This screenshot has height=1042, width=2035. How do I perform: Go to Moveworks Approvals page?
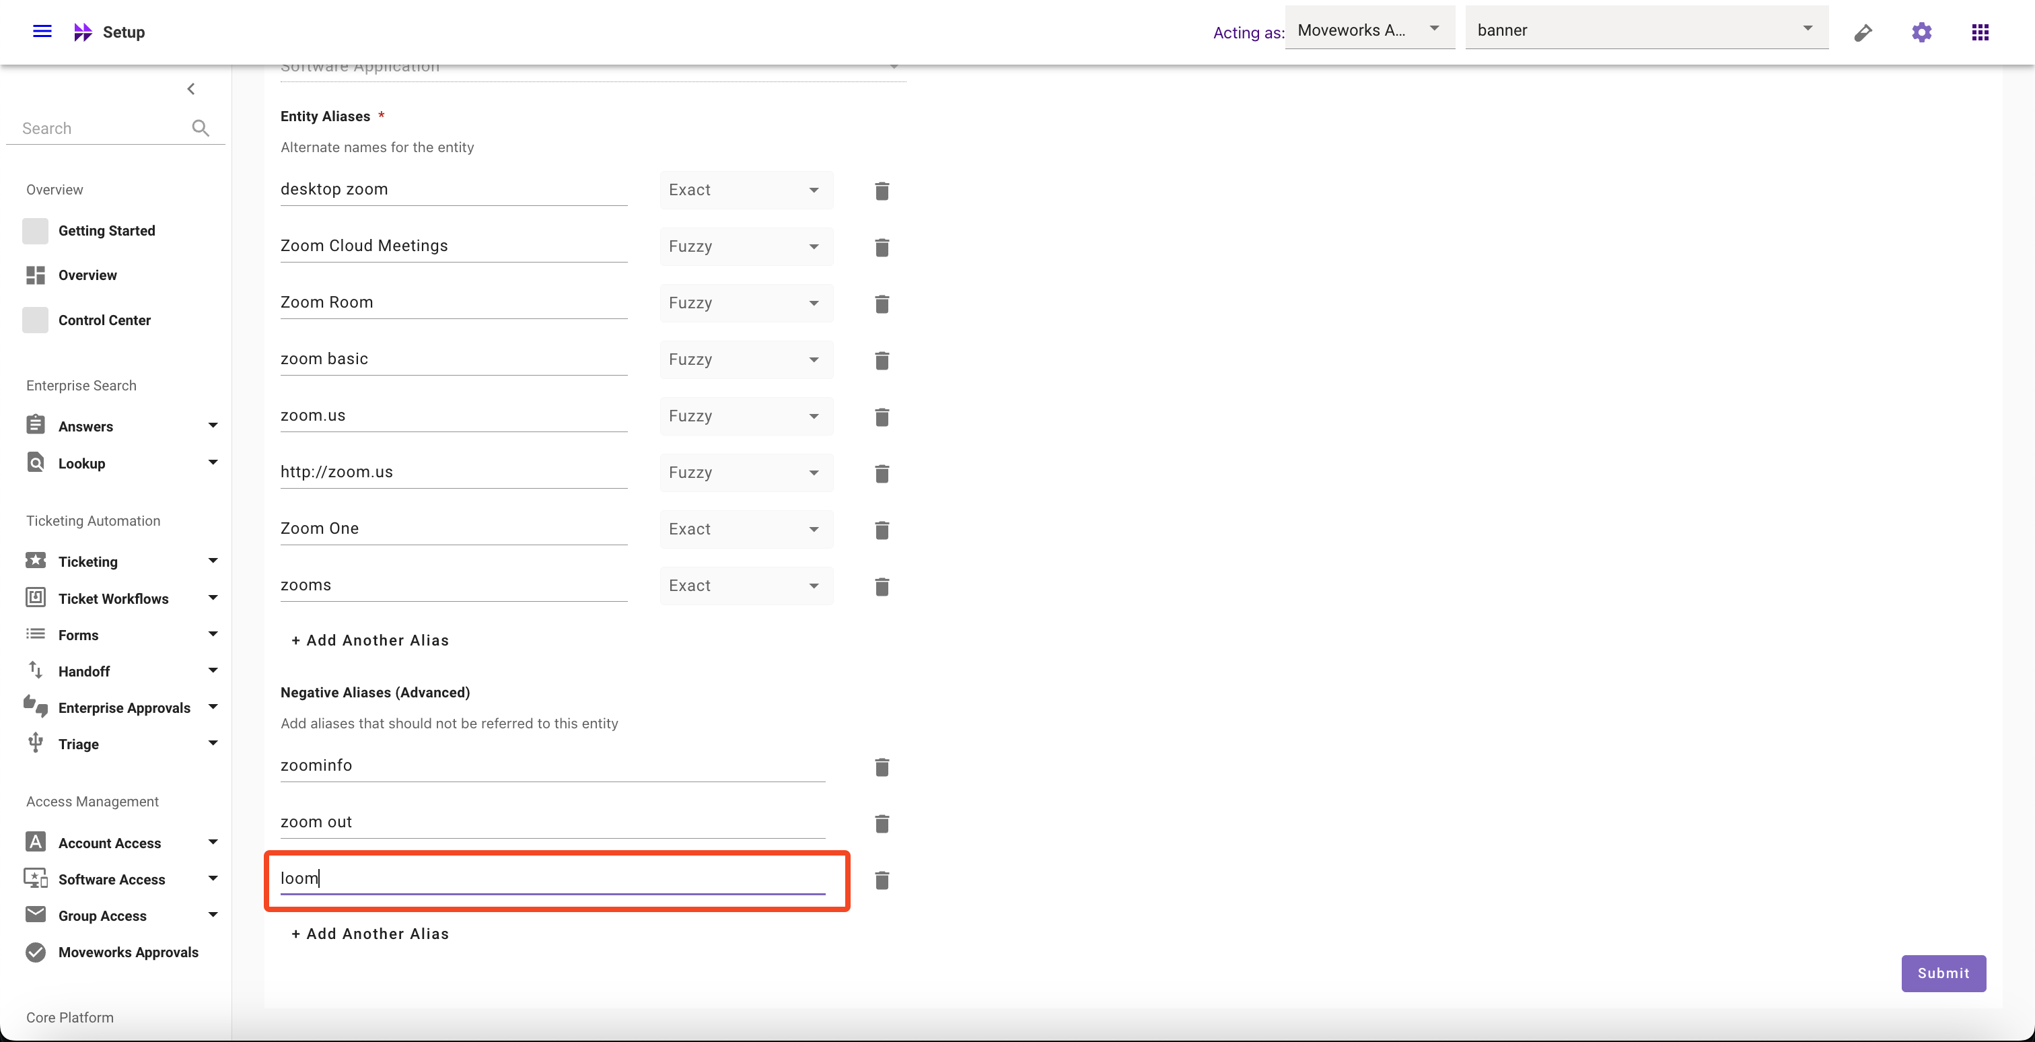click(x=128, y=952)
